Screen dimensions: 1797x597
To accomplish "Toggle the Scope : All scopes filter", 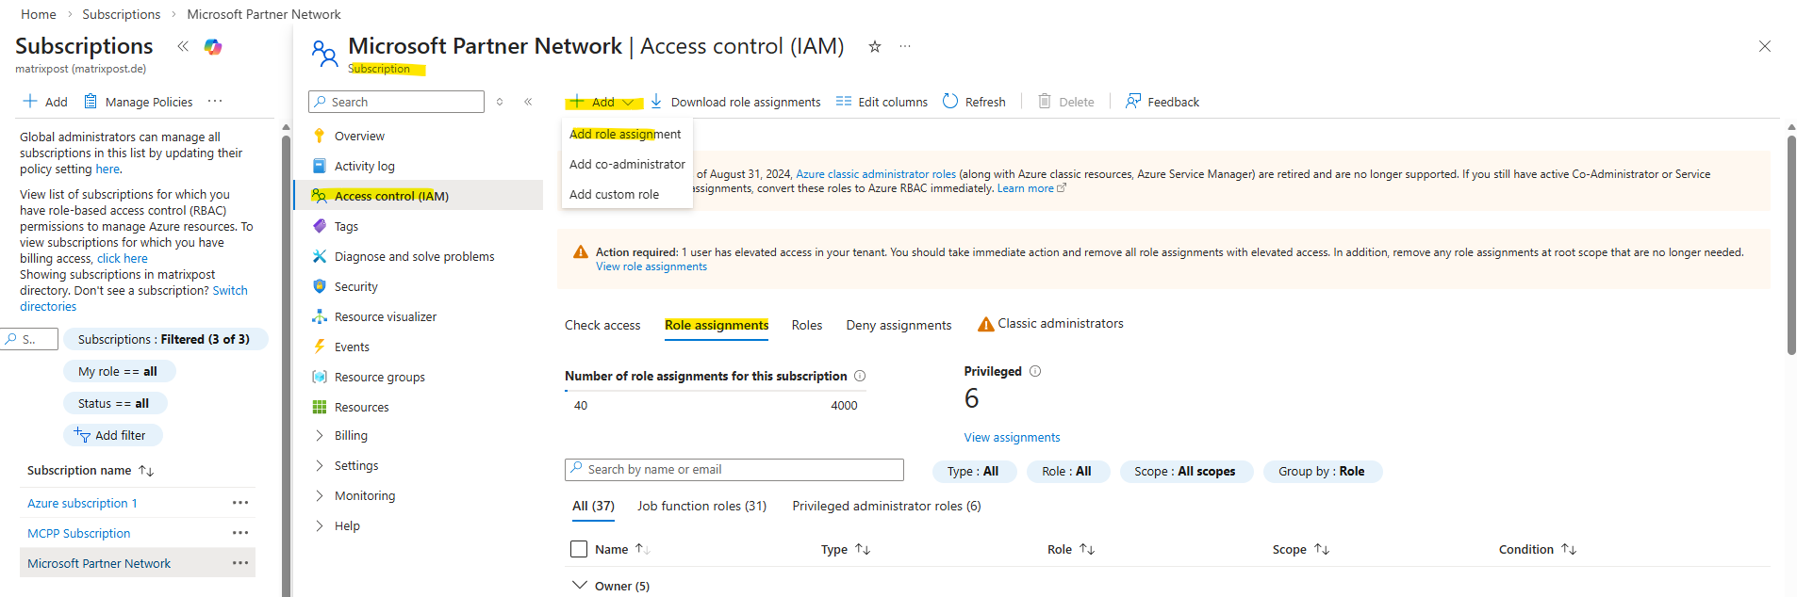I will (1184, 471).
